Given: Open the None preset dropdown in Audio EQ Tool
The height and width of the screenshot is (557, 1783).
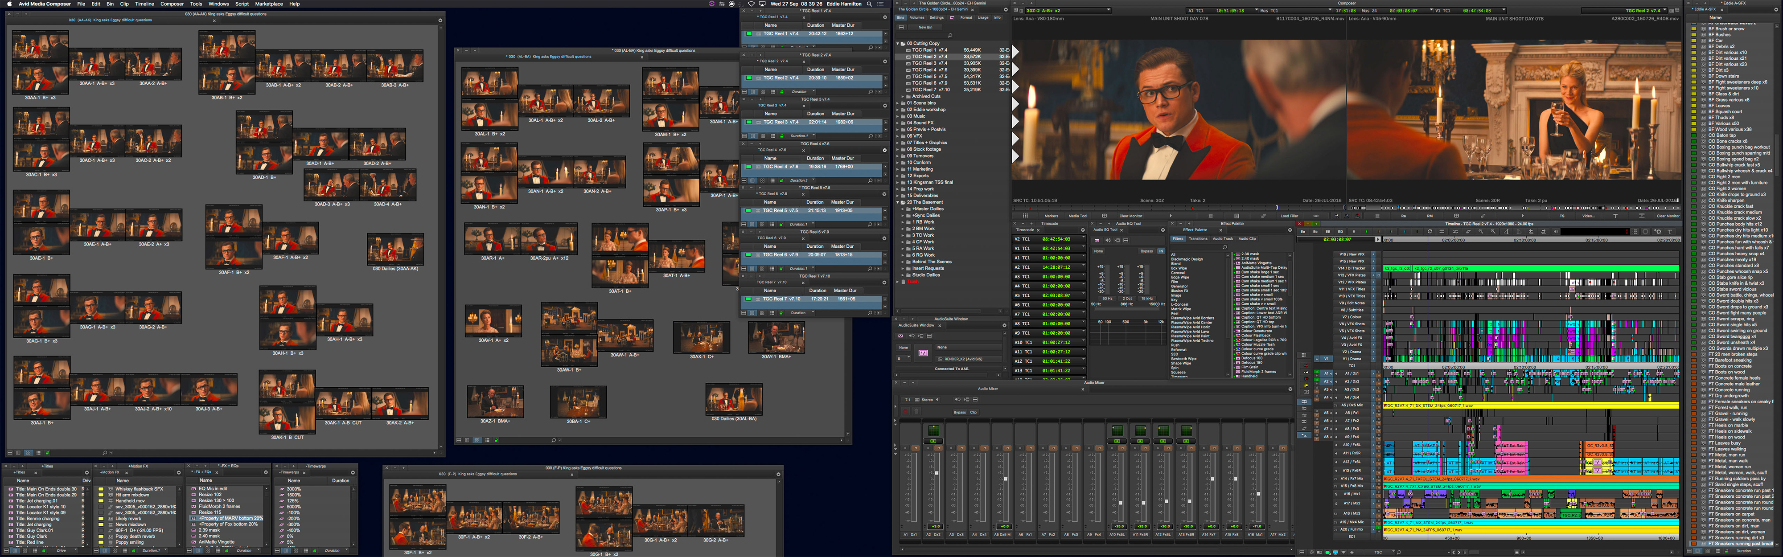Looking at the screenshot, I should (1098, 251).
